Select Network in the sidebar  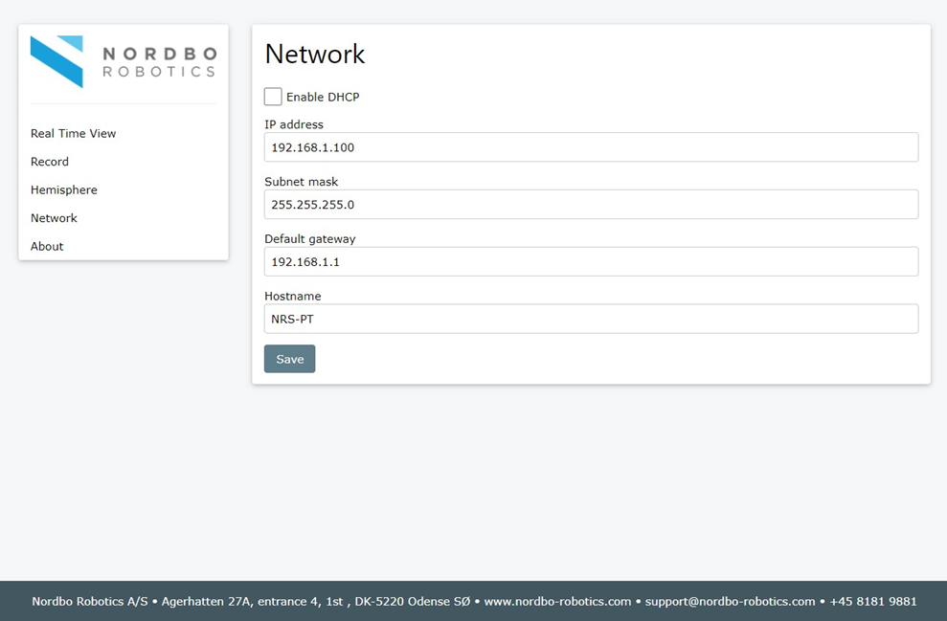click(x=54, y=218)
